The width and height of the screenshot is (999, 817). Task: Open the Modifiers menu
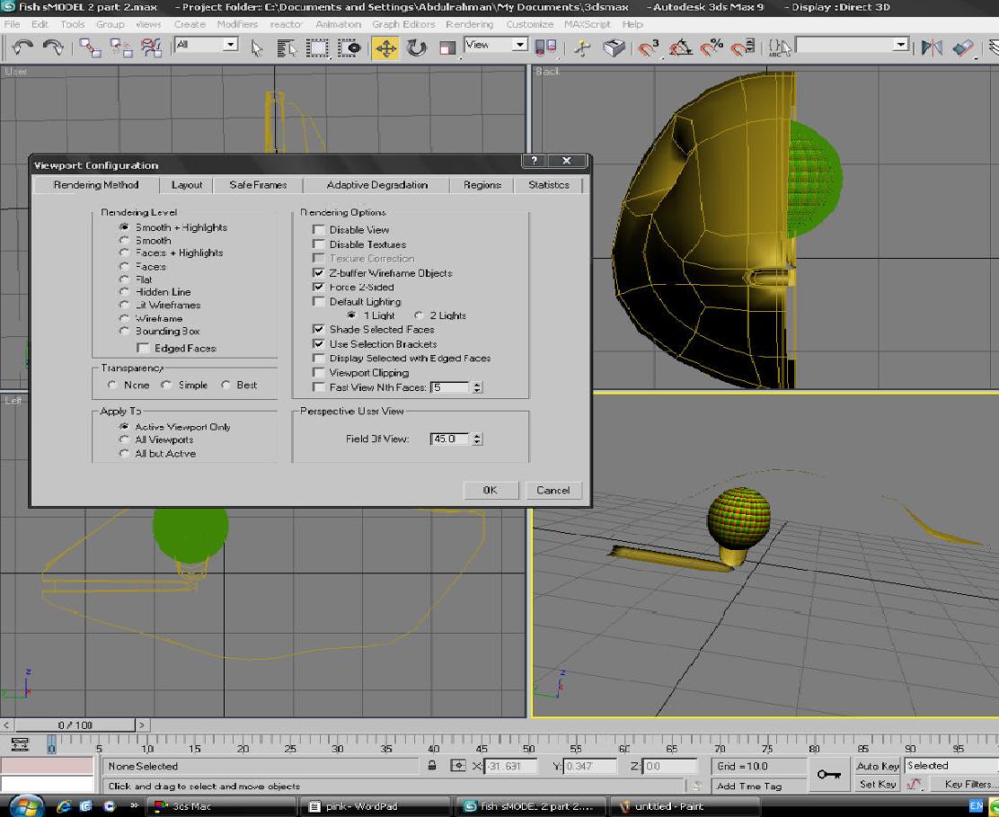[x=237, y=24]
